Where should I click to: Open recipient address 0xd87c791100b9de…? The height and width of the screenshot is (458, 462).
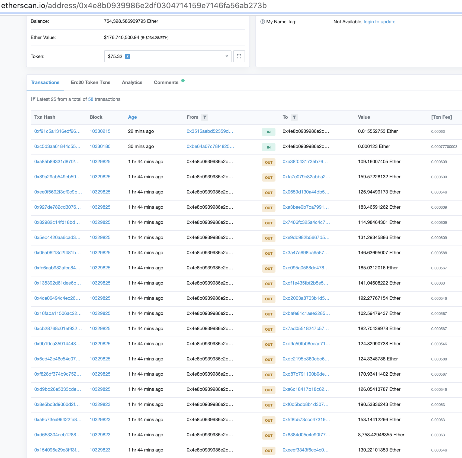click(306, 374)
